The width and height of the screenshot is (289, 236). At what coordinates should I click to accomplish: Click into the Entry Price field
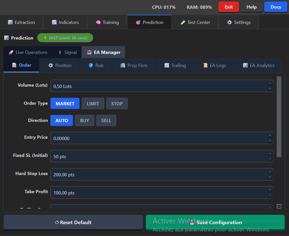pyautogui.click(x=158, y=138)
